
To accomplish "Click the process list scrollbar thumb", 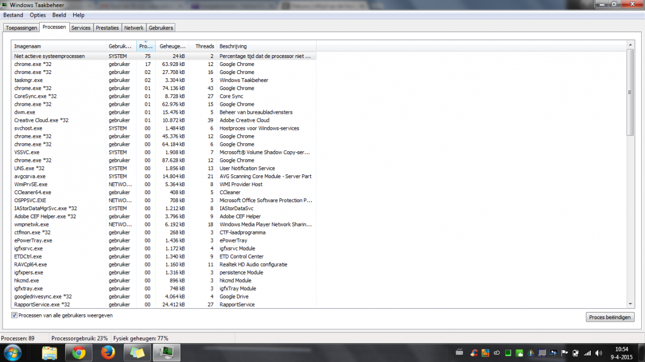I will [x=630, y=92].
